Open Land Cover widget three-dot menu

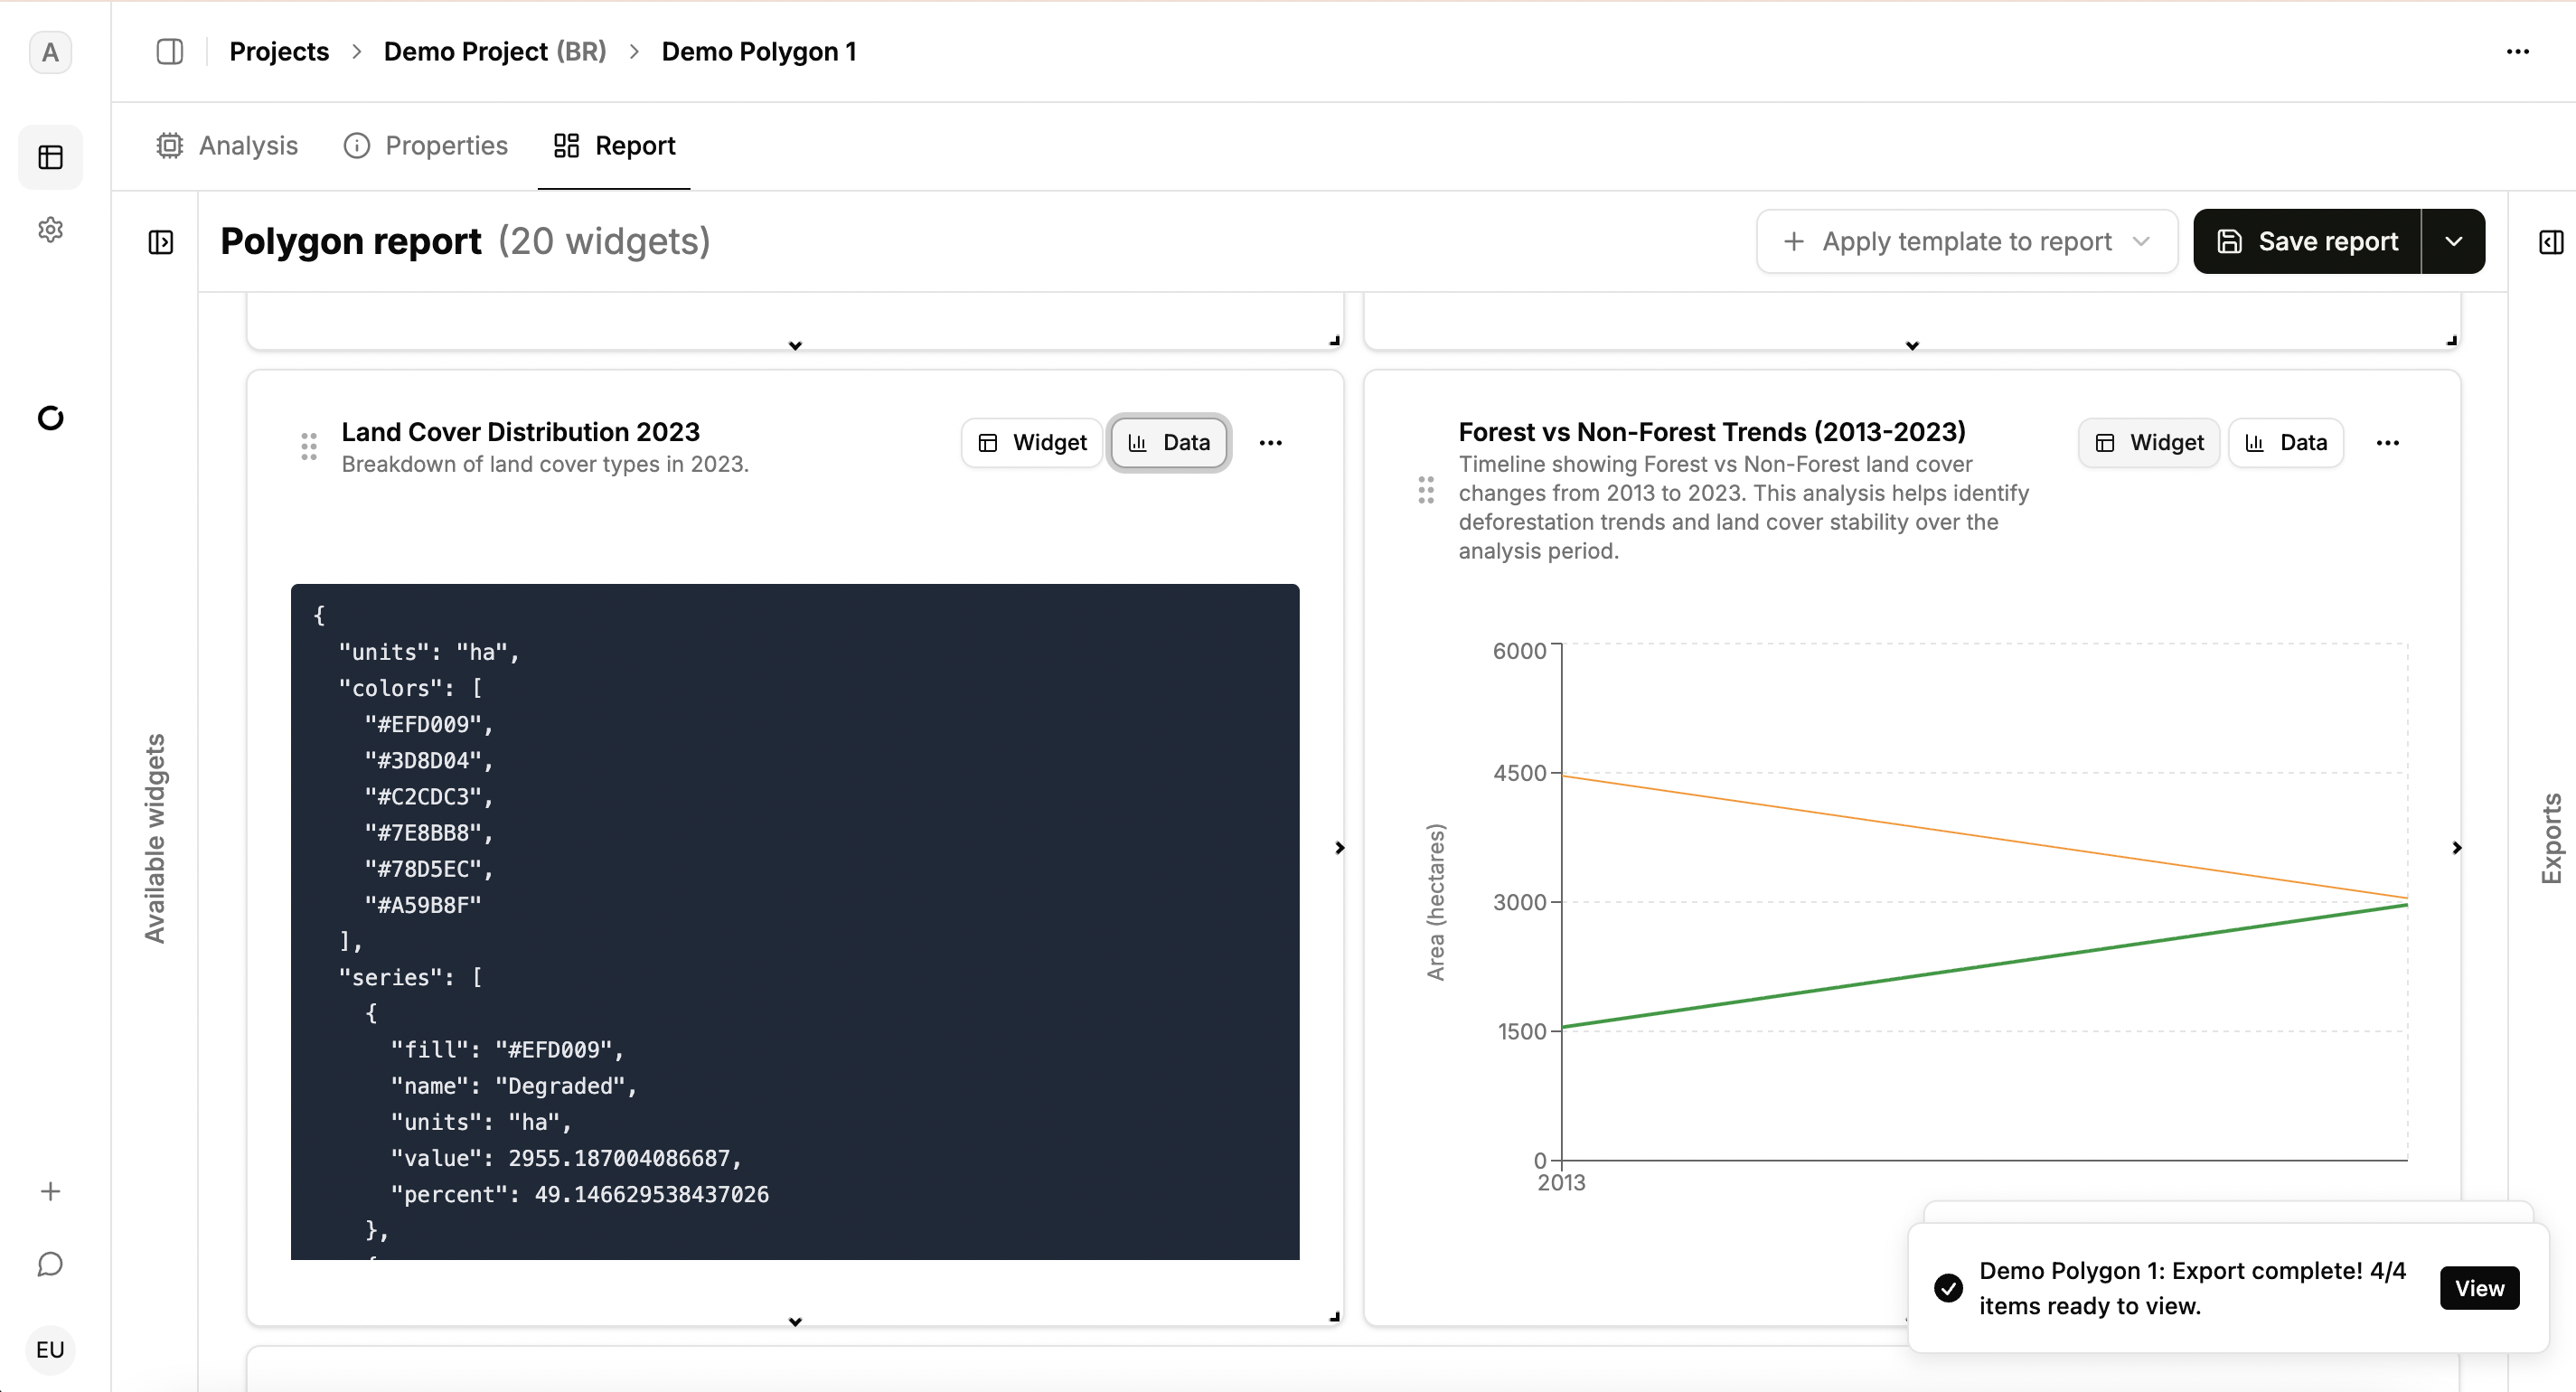1270,442
